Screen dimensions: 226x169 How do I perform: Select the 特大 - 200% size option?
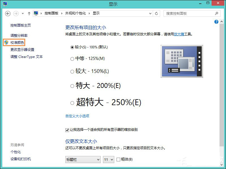72,86
